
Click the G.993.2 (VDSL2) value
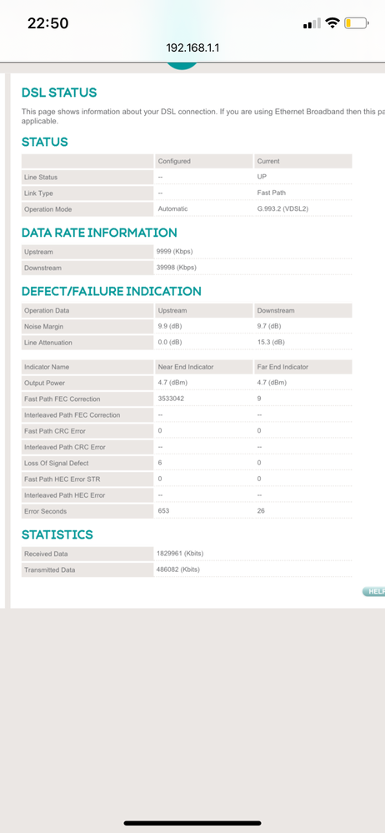282,208
